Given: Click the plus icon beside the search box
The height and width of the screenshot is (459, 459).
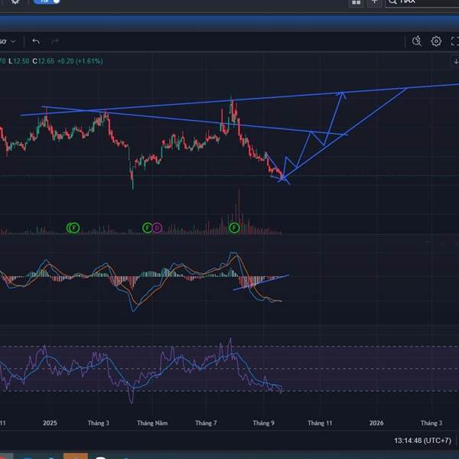Looking at the screenshot, I should click(x=374, y=2).
